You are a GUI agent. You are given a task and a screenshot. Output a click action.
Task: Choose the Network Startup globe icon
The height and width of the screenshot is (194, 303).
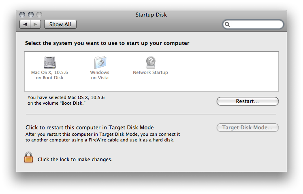click(151, 63)
